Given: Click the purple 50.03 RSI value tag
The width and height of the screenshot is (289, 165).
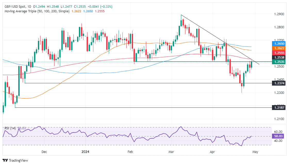Looking at the screenshot, I should click(x=279, y=136).
